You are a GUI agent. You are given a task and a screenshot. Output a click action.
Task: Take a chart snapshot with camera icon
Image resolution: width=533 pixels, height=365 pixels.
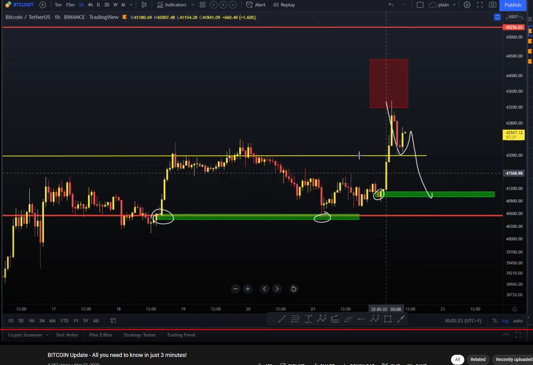tap(493, 5)
